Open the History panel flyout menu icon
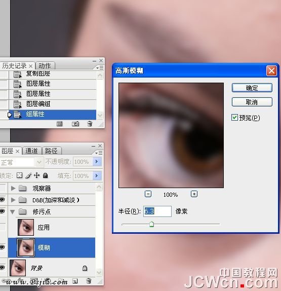This screenshot has width=281, height=291. (x=100, y=68)
